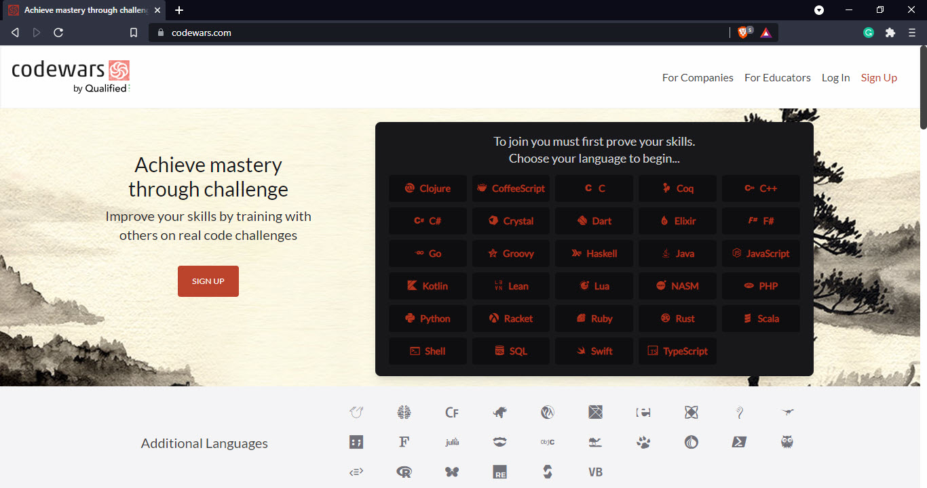Image resolution: width=927 pixels, height=488 pixels.
Task: Pick the Java language button
Action: click(x=677, y=253)
